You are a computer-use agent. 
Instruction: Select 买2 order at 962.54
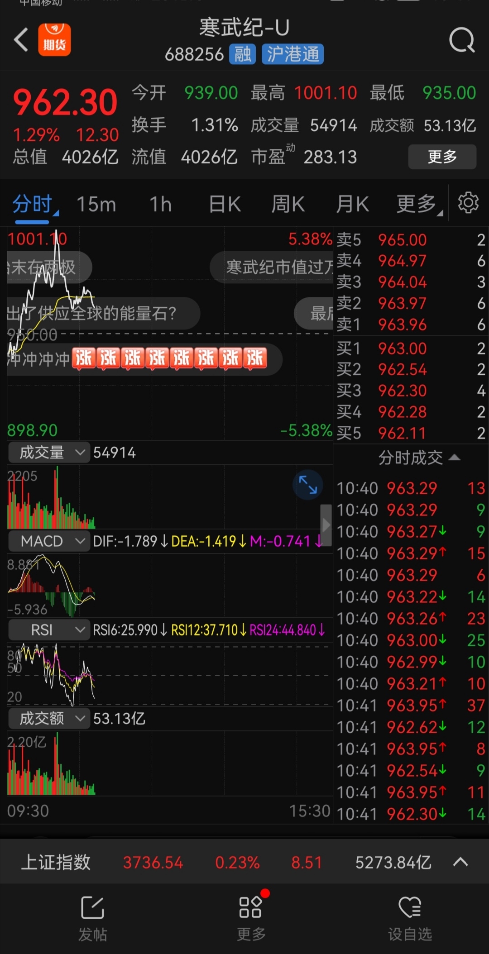(411, 369)
